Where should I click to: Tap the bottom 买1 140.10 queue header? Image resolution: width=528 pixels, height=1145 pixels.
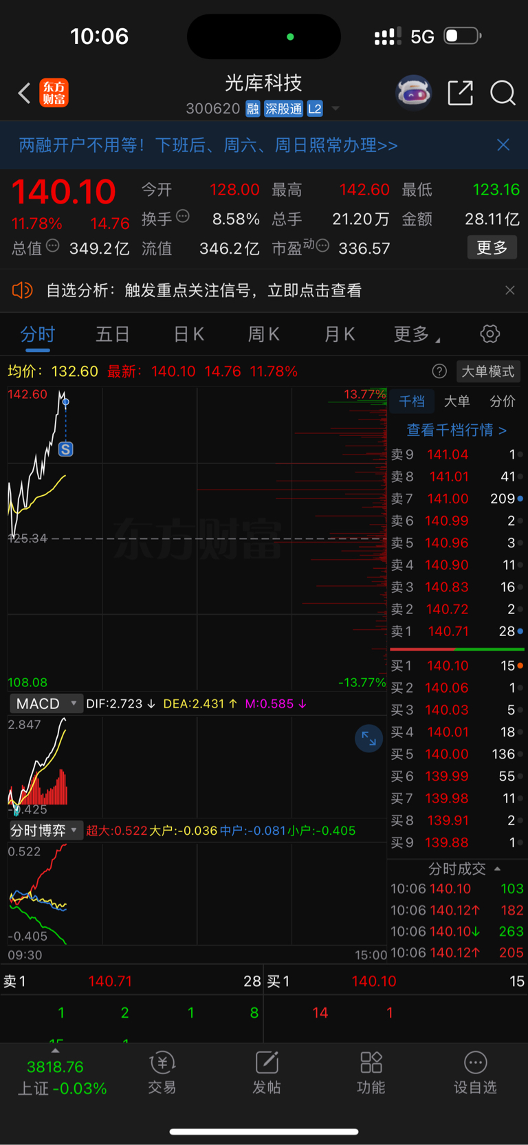coord(396,981)
